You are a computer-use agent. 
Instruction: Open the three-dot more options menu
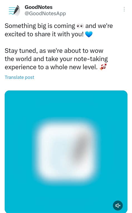point(124,9)
